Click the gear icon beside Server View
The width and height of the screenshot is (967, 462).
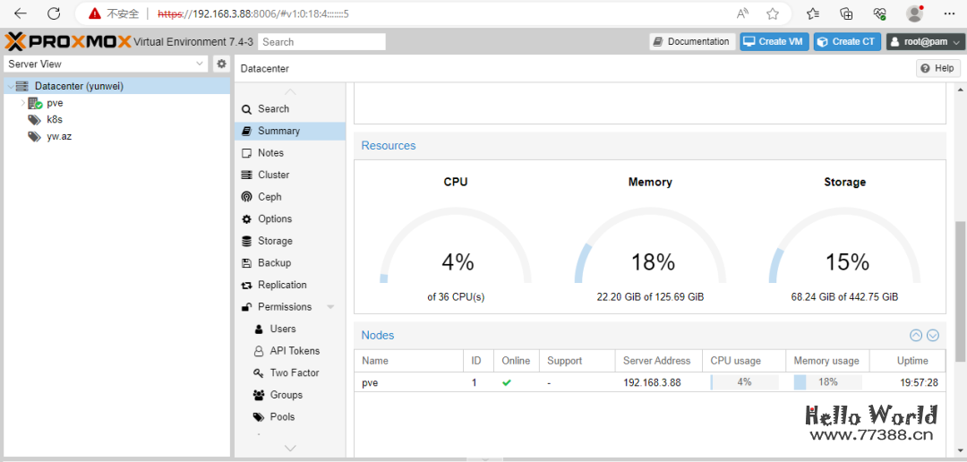point(222,64)
